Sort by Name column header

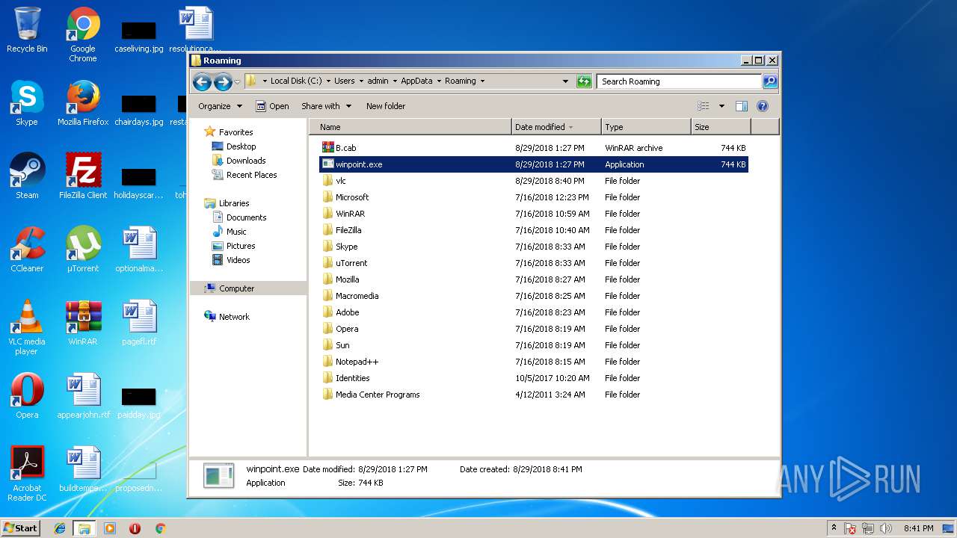click(x=410, y=127)
